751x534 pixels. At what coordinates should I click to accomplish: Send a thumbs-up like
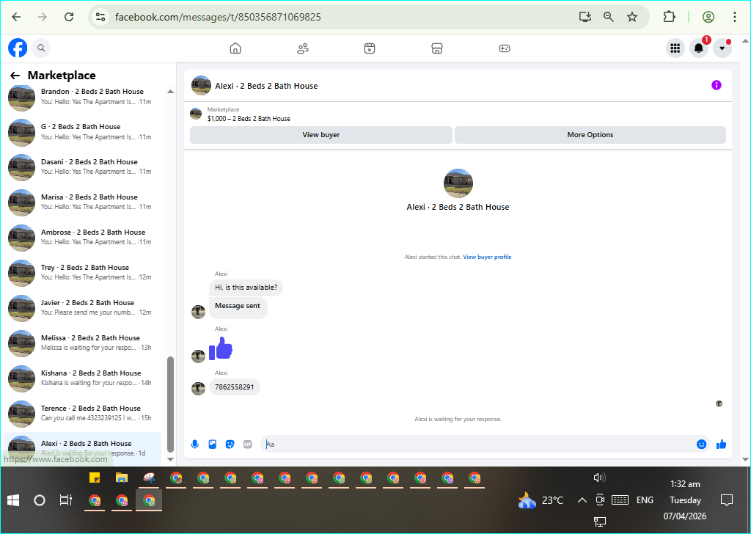[722, 445]
